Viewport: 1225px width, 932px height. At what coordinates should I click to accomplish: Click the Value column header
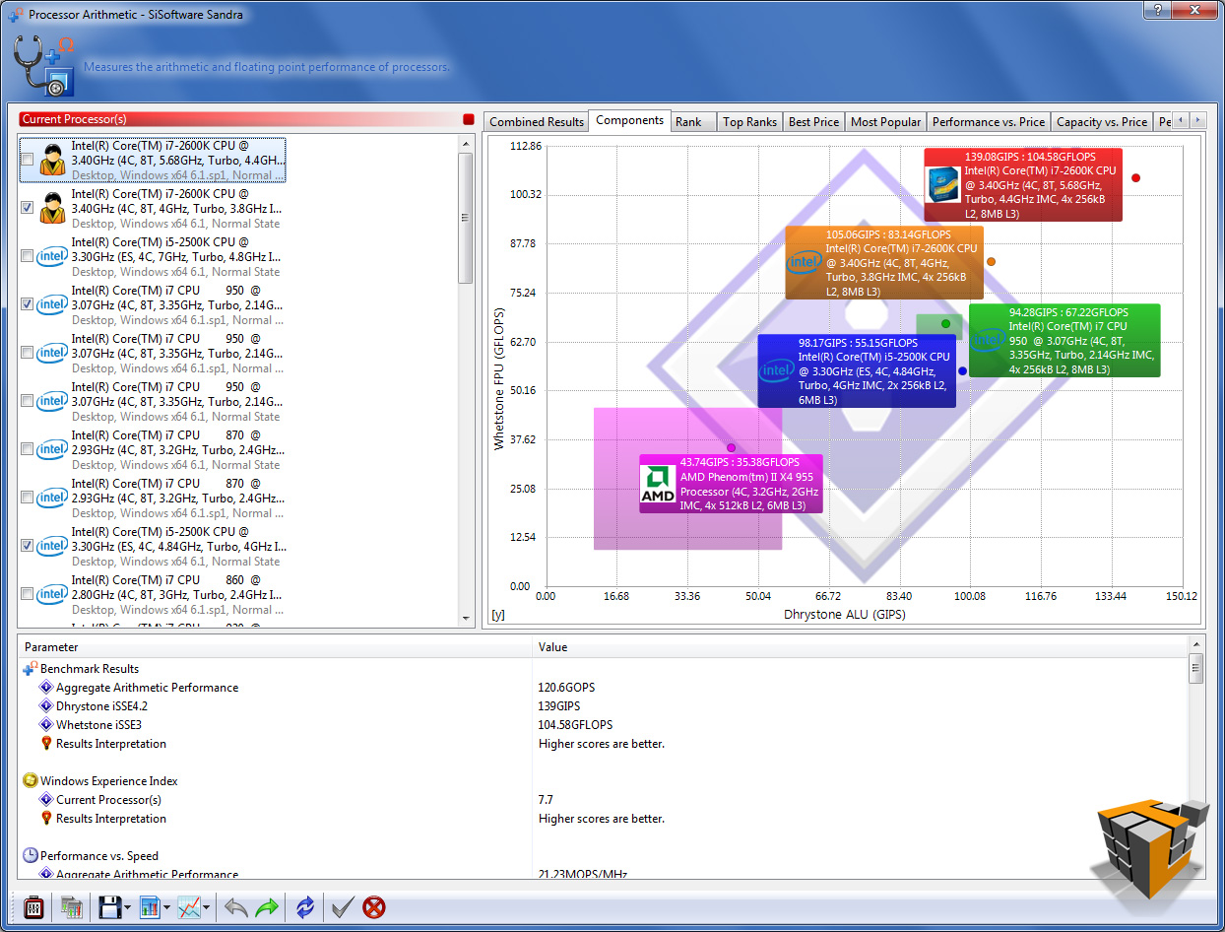click(x=860, y=647)
